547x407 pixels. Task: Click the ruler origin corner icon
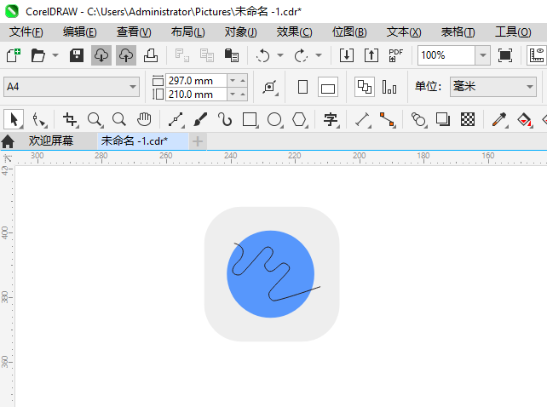[8, 158]
